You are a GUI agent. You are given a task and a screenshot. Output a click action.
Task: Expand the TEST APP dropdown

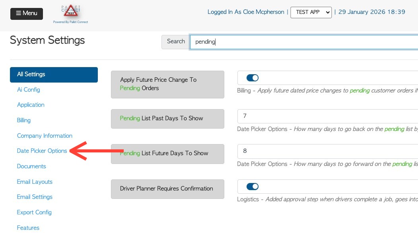pos(311,12)
